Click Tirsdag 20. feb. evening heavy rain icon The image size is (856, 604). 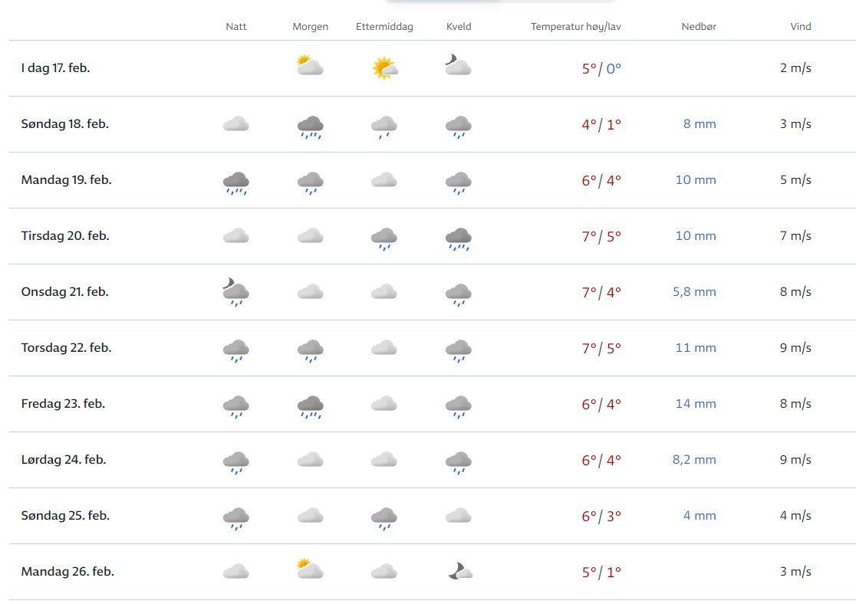pyautogui.click(x=458, y=238)
